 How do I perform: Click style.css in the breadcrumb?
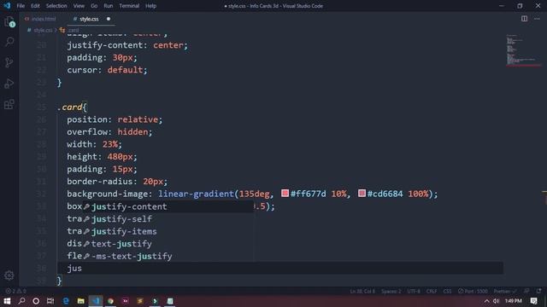[x=43, y=31]
